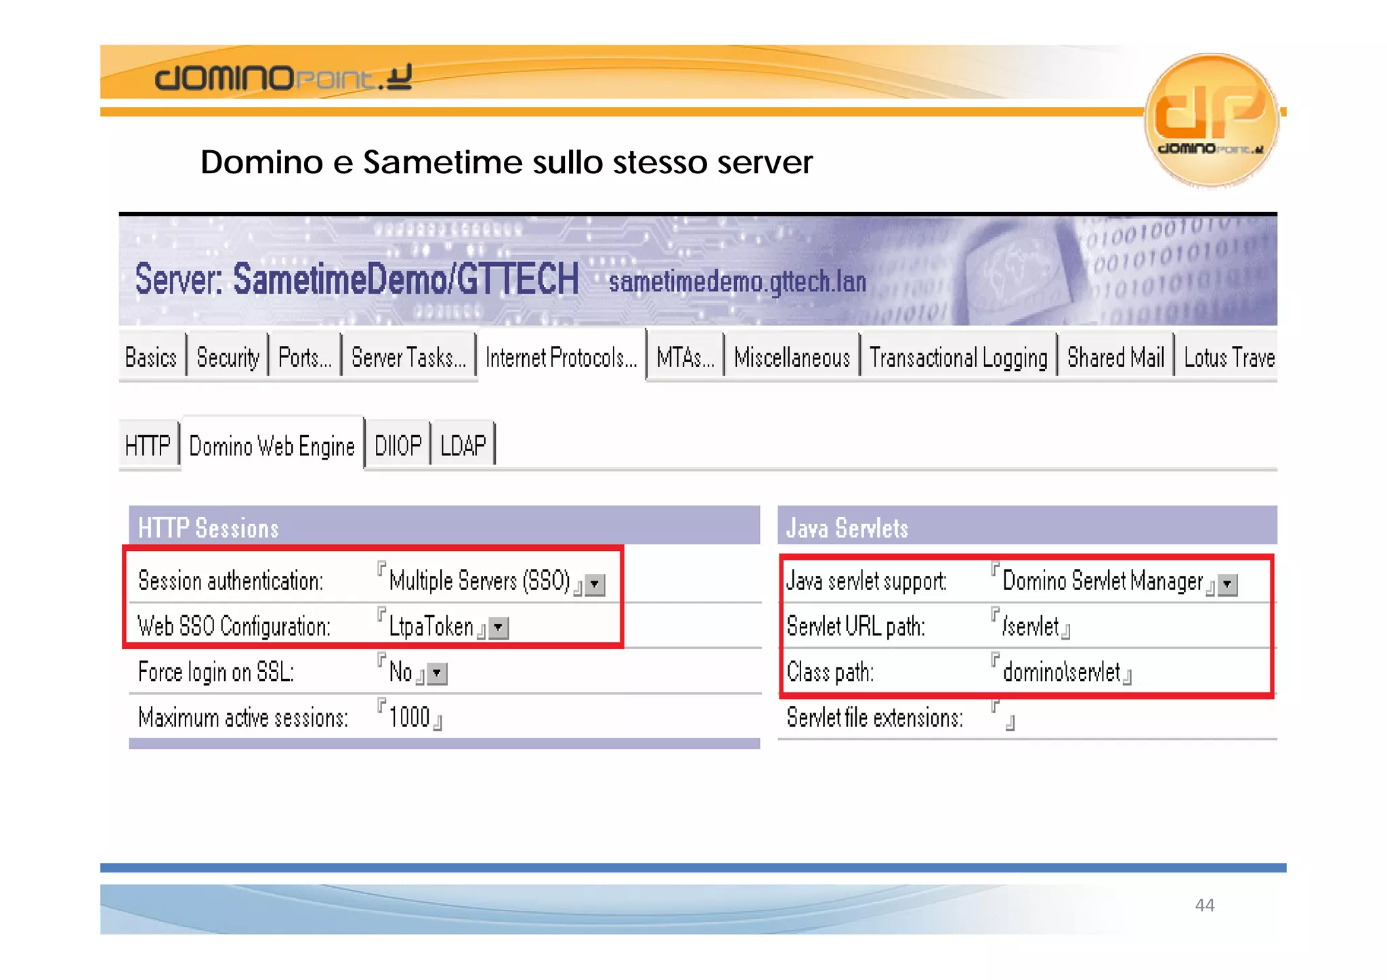
Task: Click the Force login on SSL label
Action: [215, 672]
